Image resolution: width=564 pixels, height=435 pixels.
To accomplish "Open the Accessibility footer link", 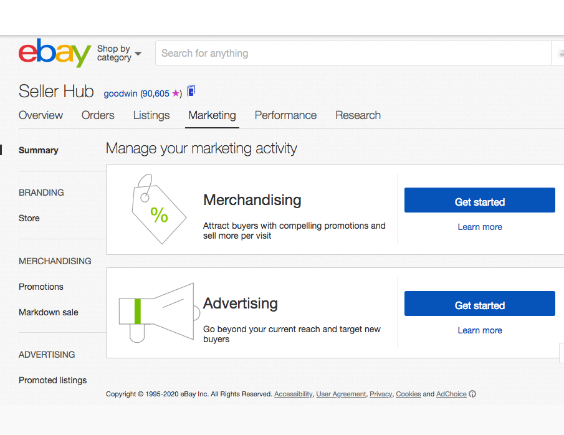I will [x=294, y=394].
